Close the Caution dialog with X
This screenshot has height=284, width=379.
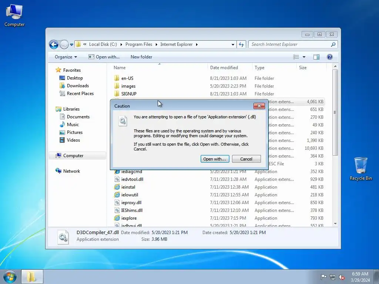(259, 106)
